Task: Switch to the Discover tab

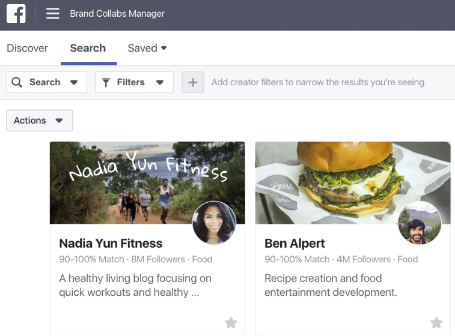Action: [27, 48]
